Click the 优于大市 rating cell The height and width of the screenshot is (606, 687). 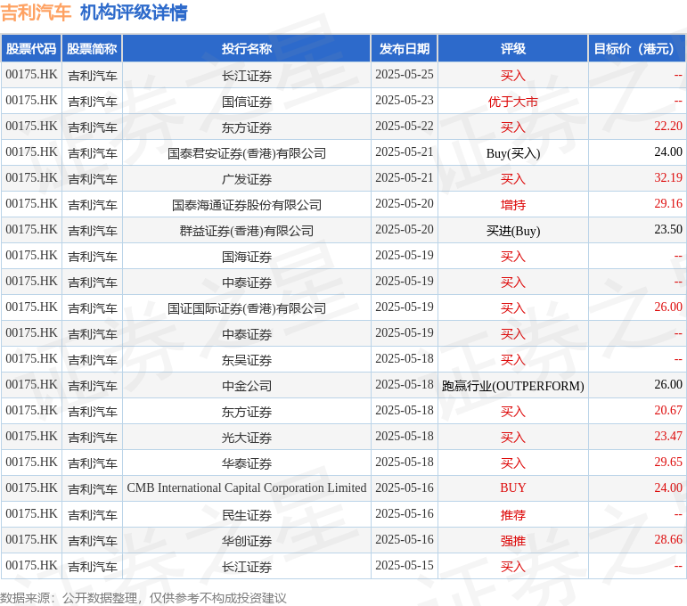pos(513,102)
